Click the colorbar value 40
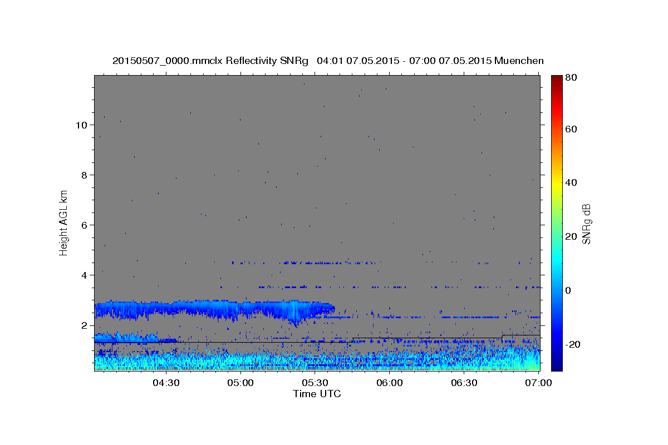This screenshot has height=445, width=668. click(572, 182)
